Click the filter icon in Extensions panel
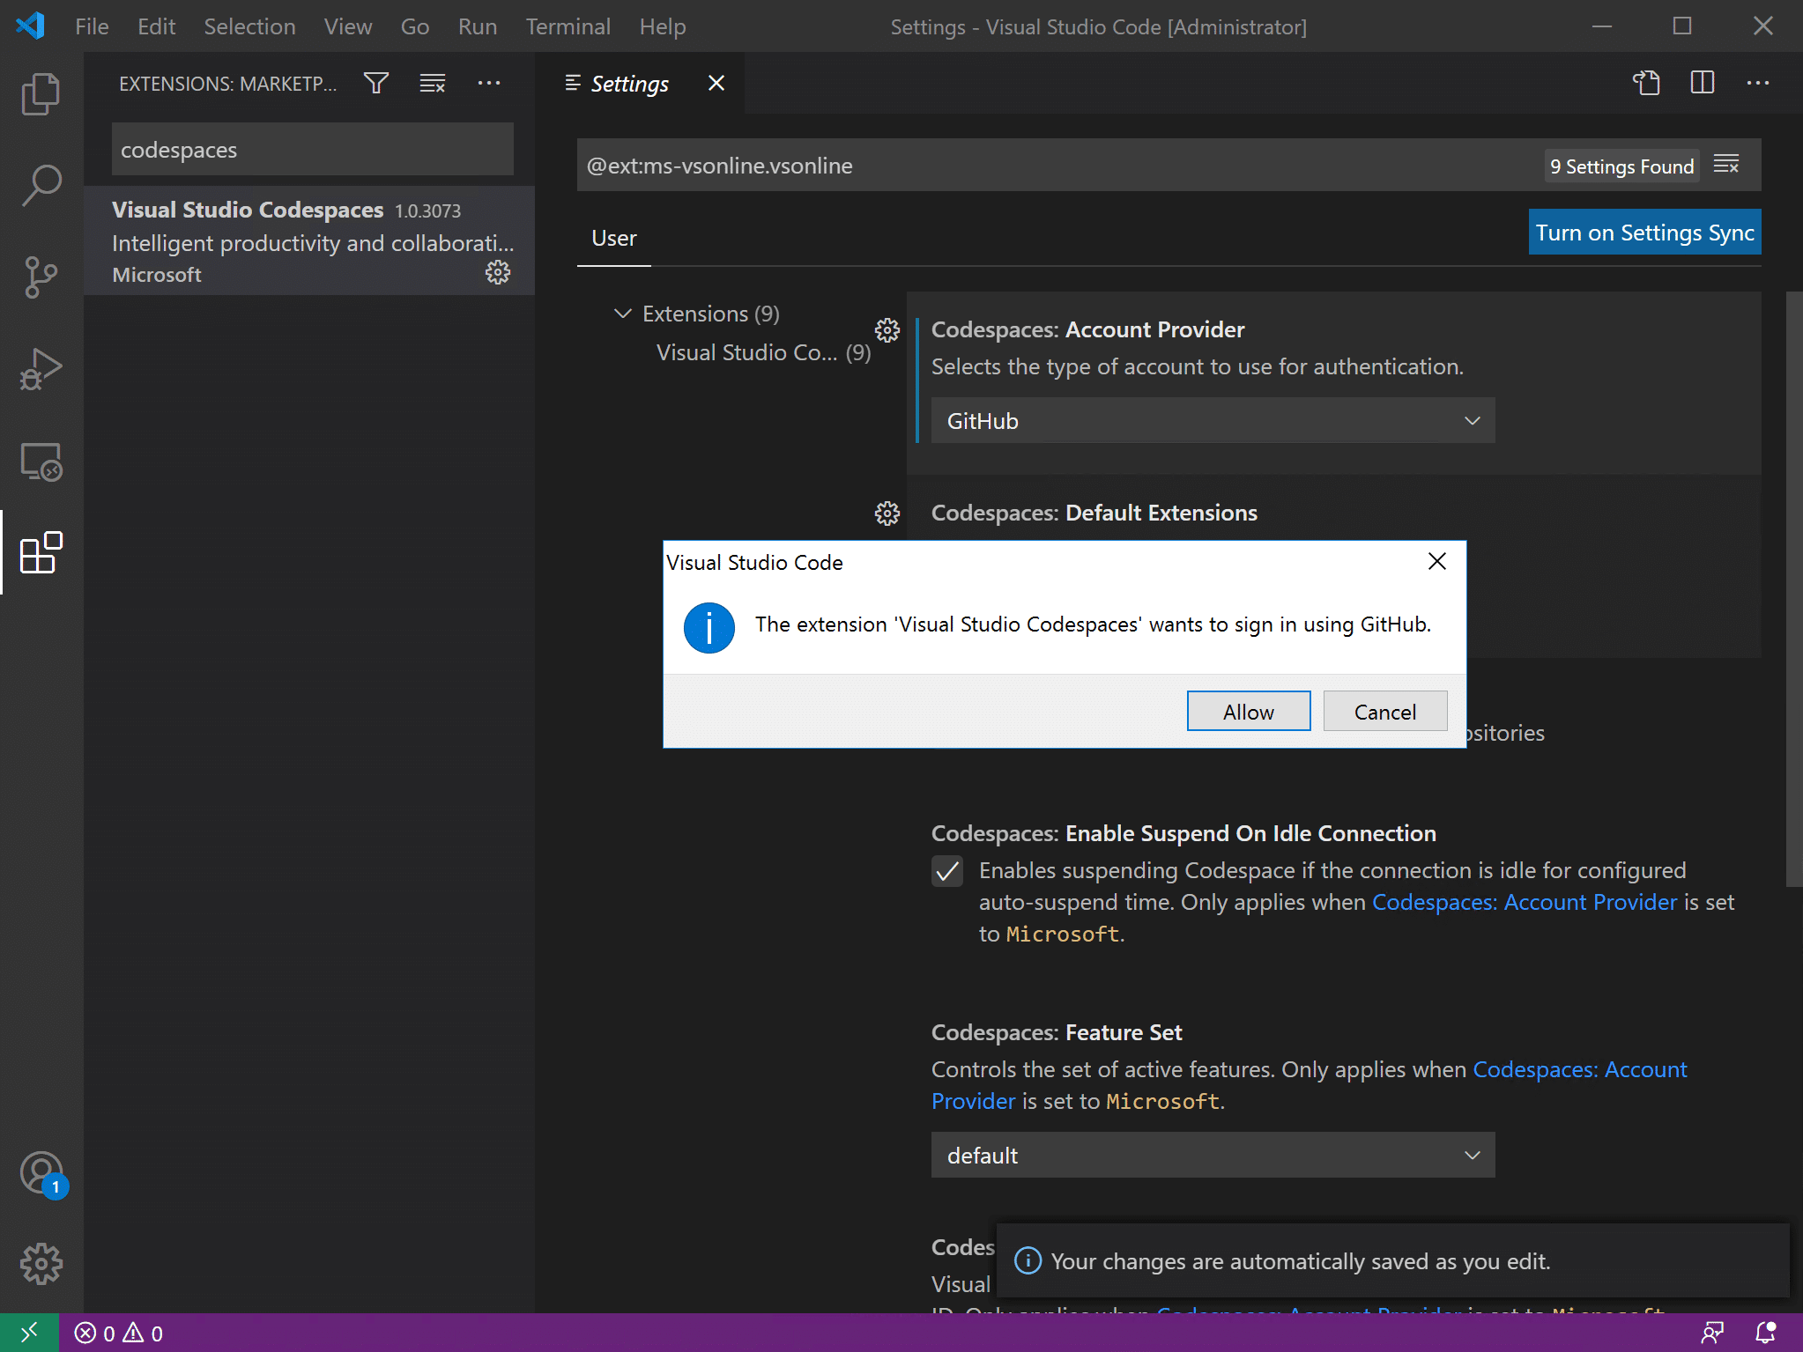 coord(375,83)
